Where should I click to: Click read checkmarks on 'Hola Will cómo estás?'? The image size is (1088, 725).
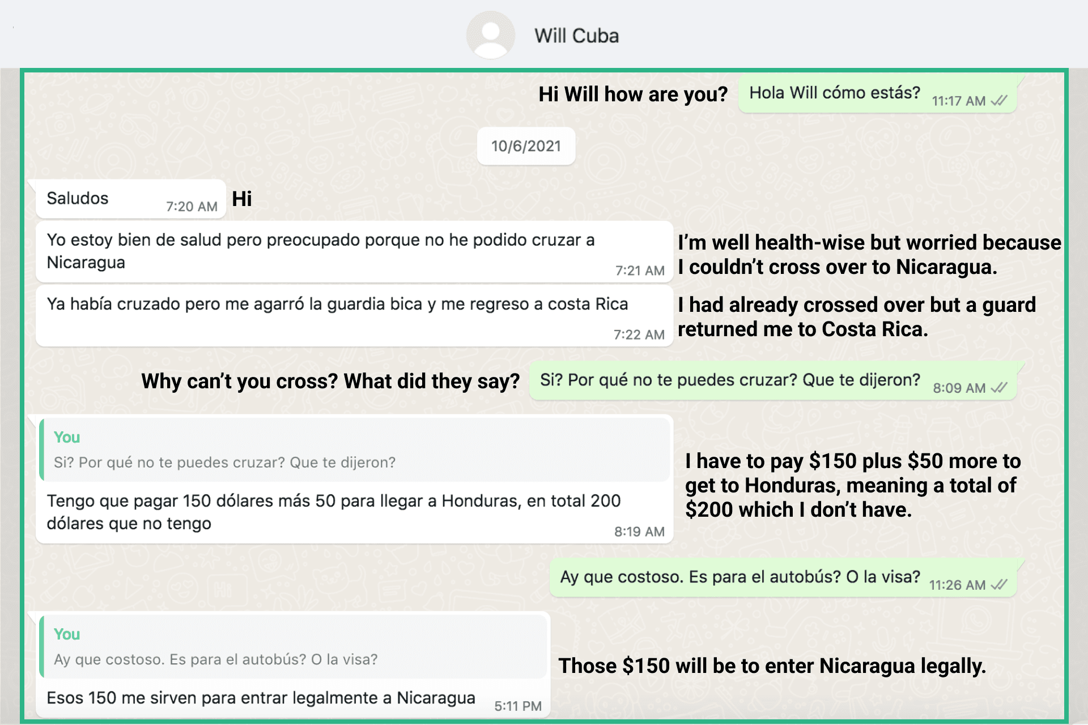(x=999, y=101)
